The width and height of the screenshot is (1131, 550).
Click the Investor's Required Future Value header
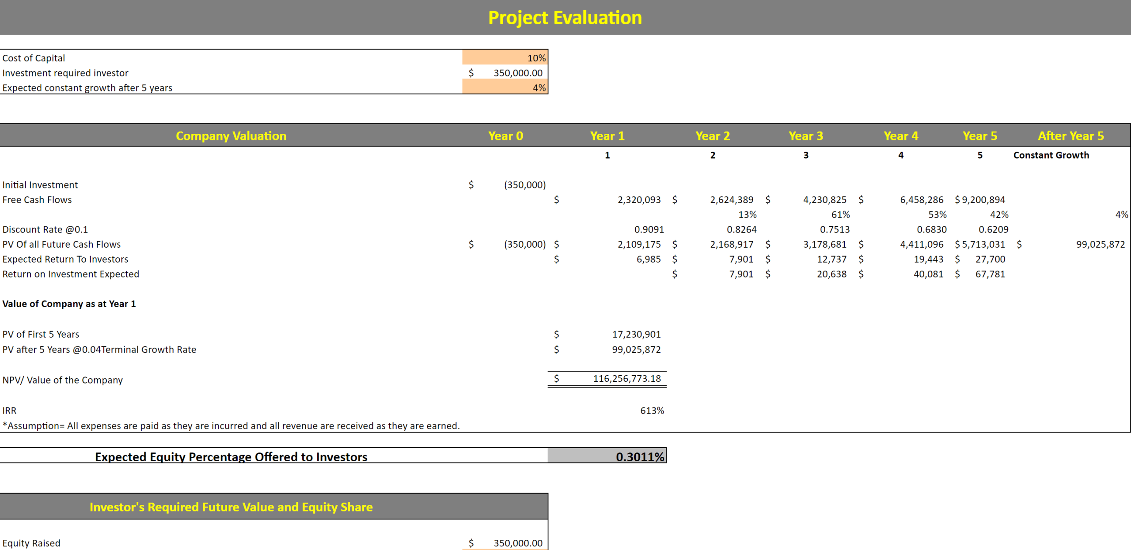(x=231, y=507)
